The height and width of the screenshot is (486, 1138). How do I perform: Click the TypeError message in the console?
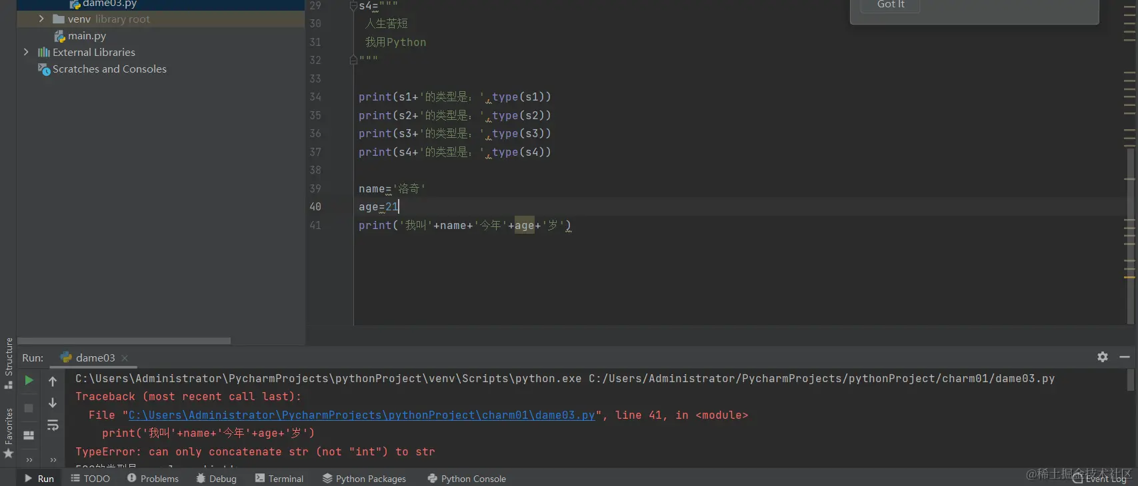(255, 451)
